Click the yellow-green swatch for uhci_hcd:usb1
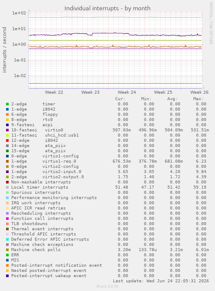This screenshot has width=215, height=291. pyautogui.click(x=7, y=135)
